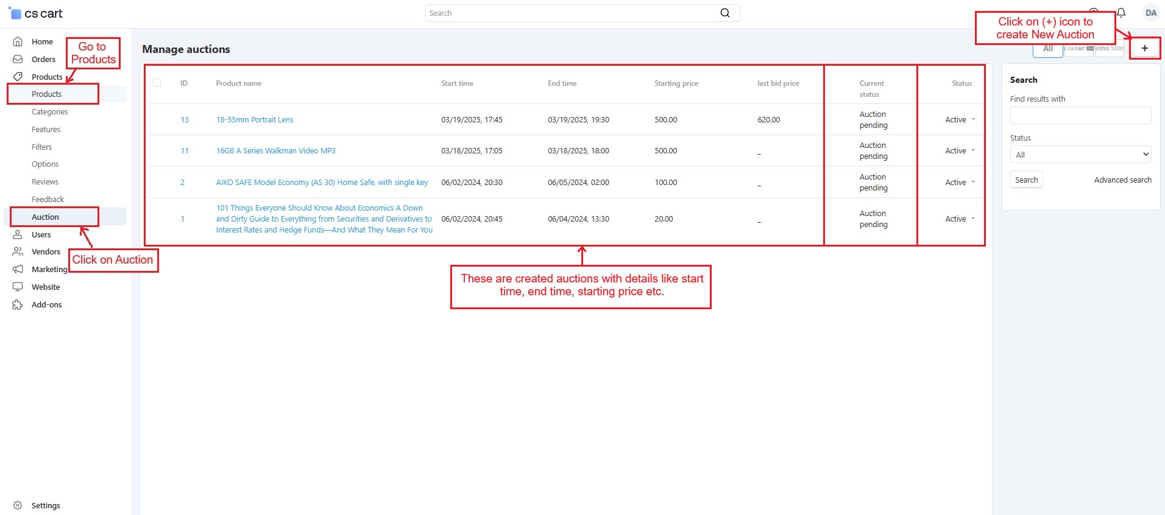Viewport: 1165px width, 515px height.
Task: Select Categories in Products submenu
Action: point(50,112)
